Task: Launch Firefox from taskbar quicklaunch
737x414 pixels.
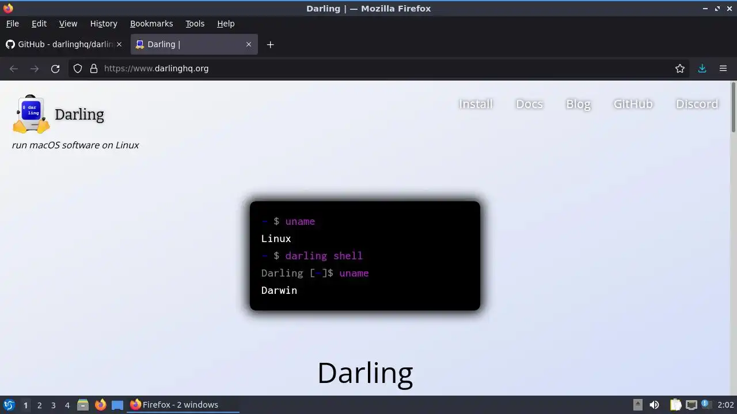Action: [x=100, y=405]
